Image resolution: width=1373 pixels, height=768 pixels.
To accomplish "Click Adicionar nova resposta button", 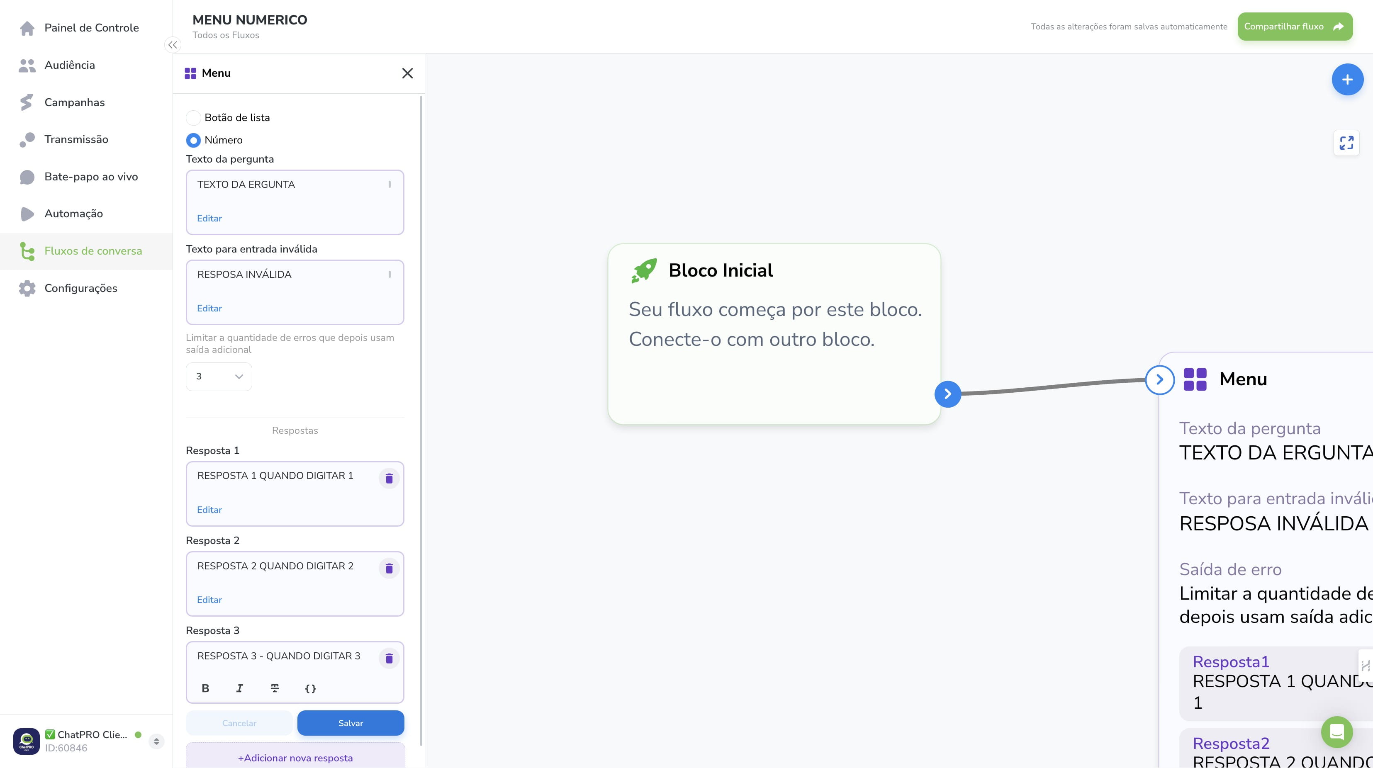I will tap(295, 758).
